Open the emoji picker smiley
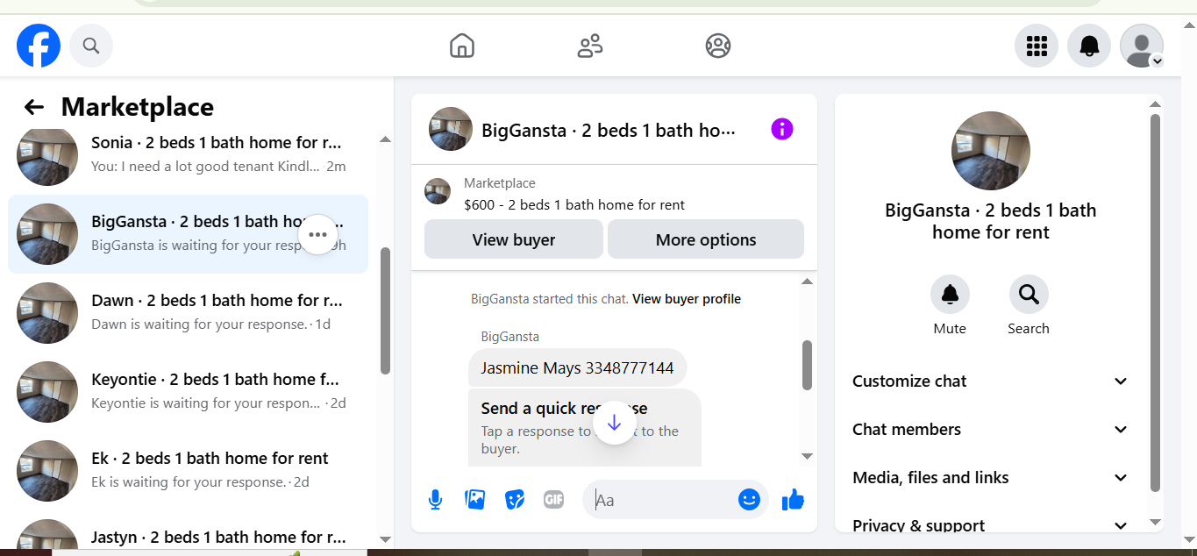 pos(749,500)
